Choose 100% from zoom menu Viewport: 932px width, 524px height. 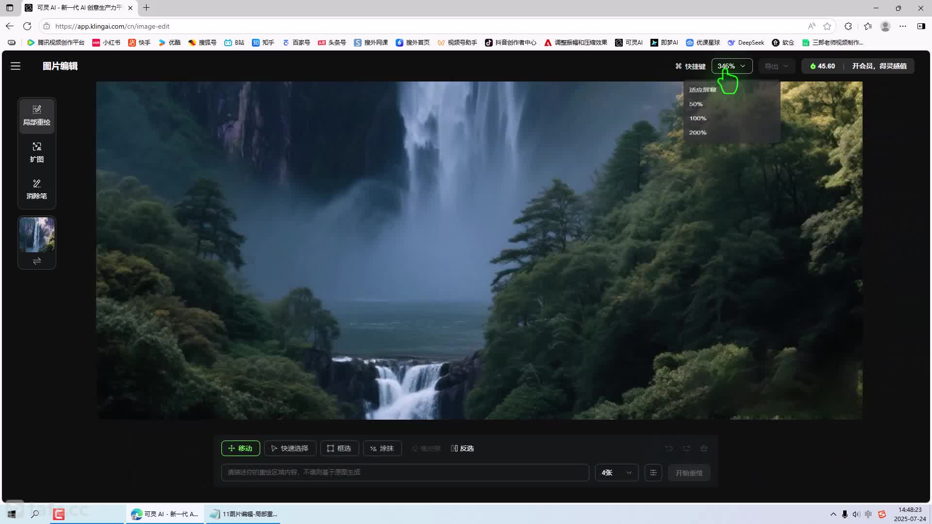tap(698, 118)
